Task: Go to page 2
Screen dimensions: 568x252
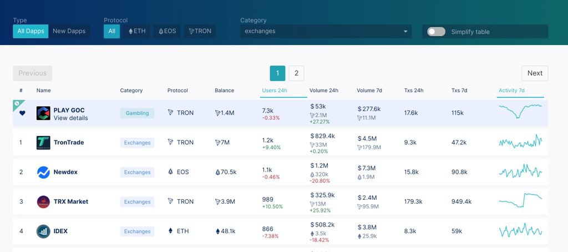Action: pyautogui.click(x=296, y=73)
